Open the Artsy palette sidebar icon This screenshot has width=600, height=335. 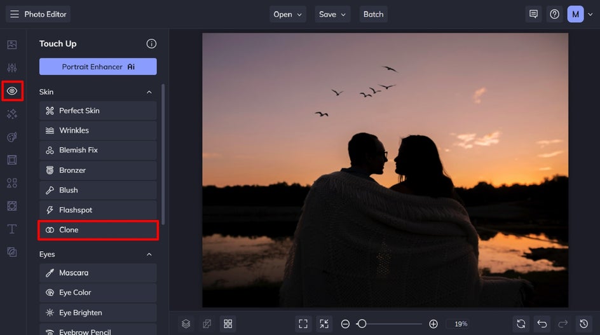click(x=12, y=137)
